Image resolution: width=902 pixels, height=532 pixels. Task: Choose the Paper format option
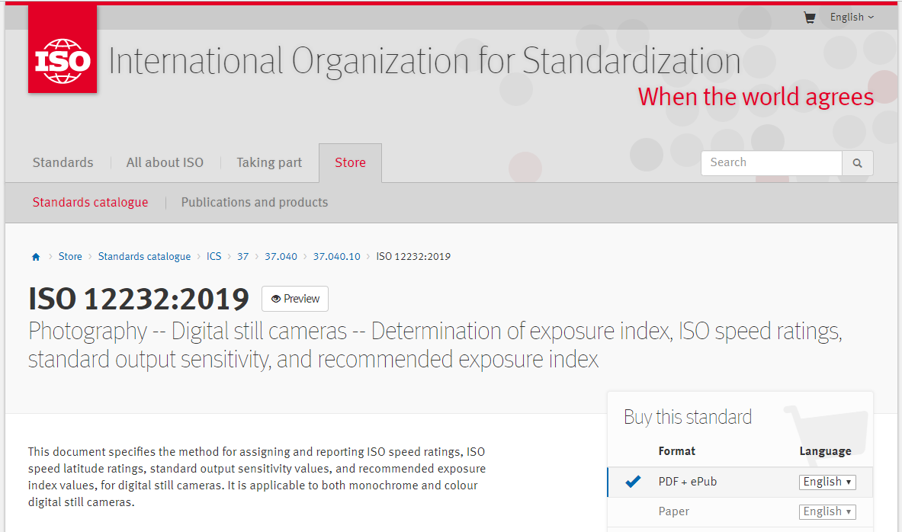673,511
